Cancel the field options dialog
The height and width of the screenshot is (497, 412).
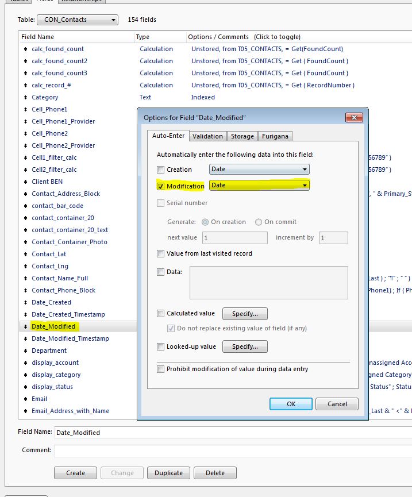[337, 404]
